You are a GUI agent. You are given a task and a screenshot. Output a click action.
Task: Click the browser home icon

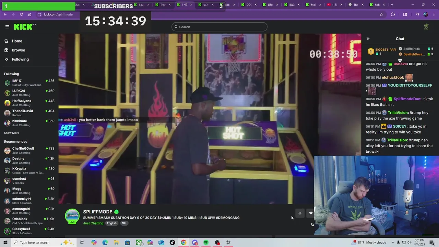click(x=30, y=14)
